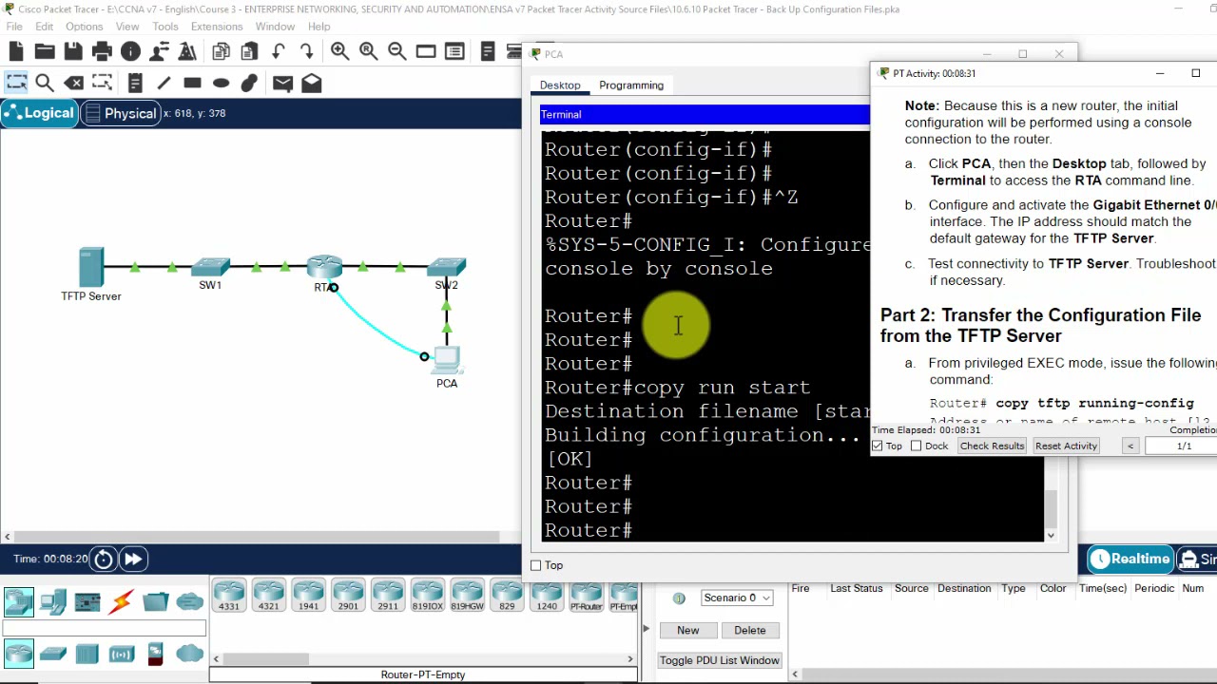Click the device list horizontal scrollbar
Viewport: 1217px width, 684px height.
265,659
